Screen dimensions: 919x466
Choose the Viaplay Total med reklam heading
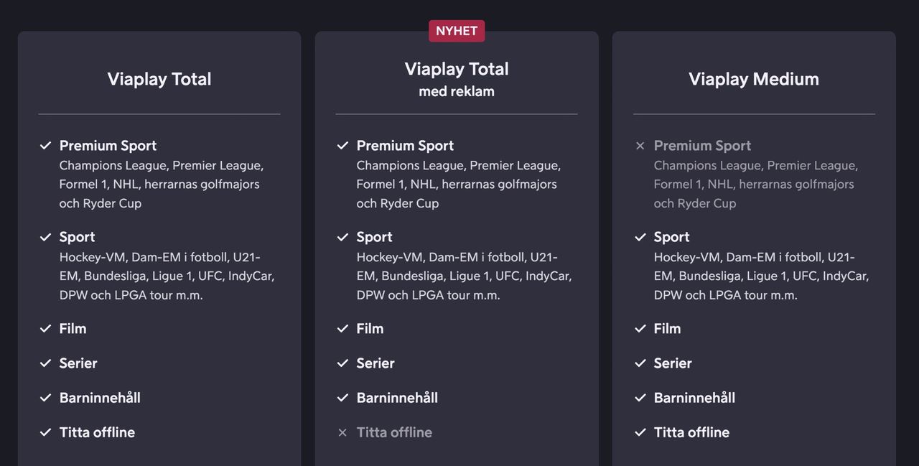pos(457,79)
